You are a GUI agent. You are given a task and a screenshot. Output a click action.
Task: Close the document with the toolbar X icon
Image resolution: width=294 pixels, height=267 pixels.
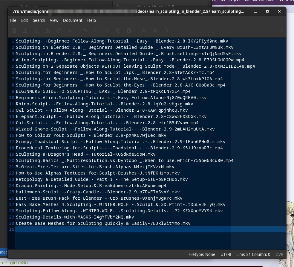coord(70,31)
